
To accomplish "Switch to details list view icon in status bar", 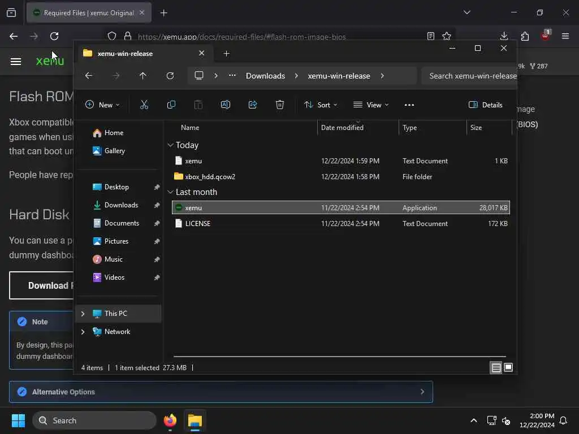I will (x=496, y=367).
